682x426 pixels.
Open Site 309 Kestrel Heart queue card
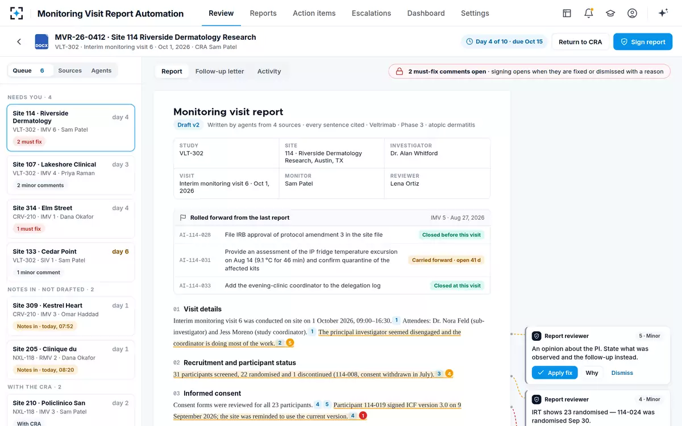(70, 316)
